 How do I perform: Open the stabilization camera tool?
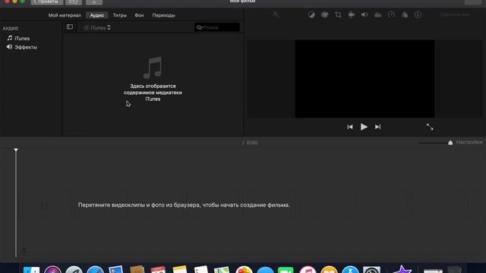click(351, 14)
